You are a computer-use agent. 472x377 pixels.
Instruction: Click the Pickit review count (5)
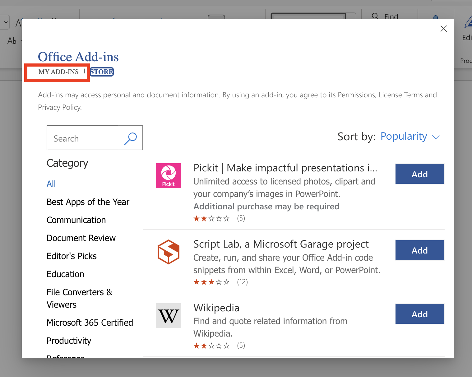241,218
